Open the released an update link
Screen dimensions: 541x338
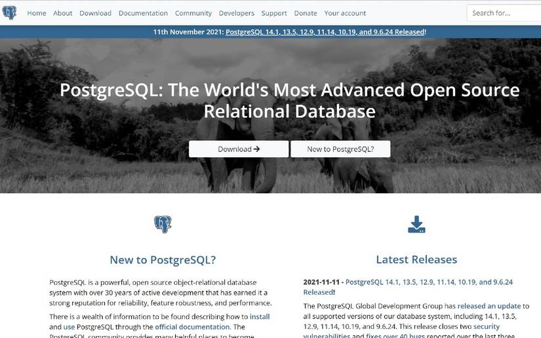pyautogui.click(x=489, y=306)
